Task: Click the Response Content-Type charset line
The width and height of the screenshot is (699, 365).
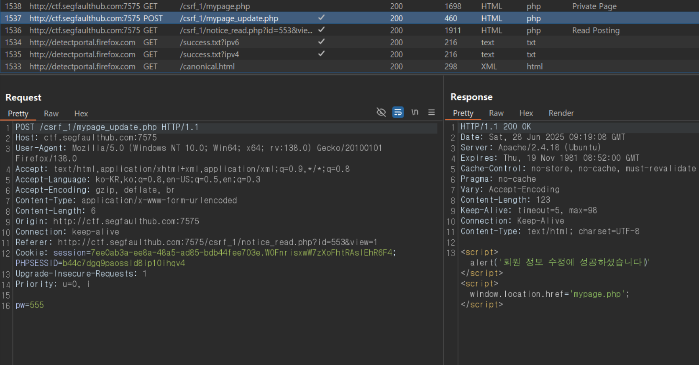Action: point(550,231)
